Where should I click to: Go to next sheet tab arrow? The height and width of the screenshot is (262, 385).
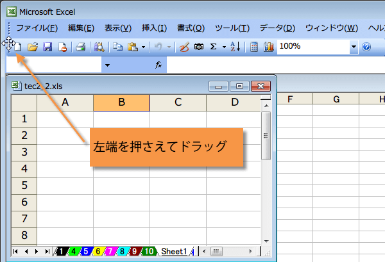37,251
